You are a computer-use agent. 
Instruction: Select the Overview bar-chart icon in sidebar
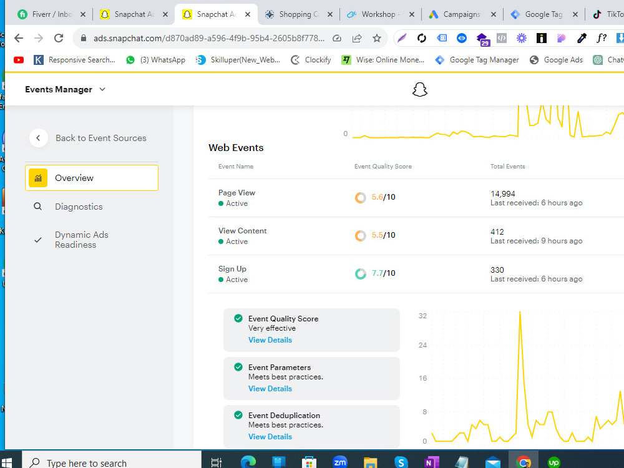38,177
